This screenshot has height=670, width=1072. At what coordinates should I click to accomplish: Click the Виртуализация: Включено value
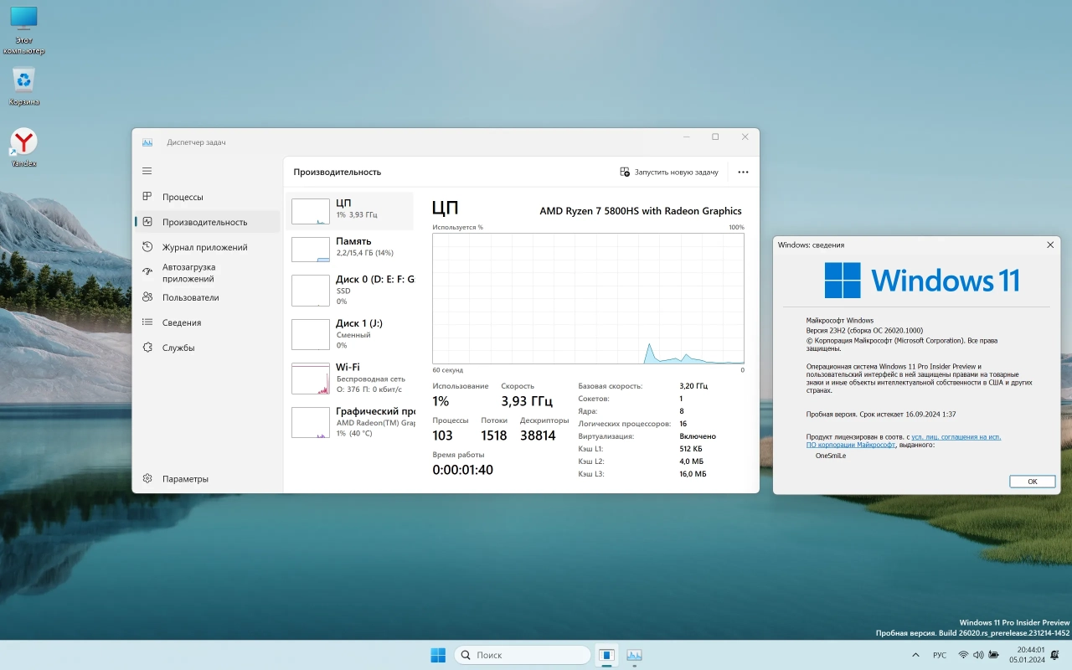click(x=698, y=436)
